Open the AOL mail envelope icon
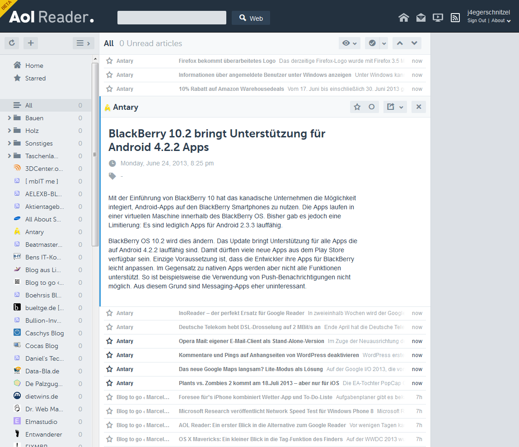Image resolution: width=519 pixels, height=447 pixels. click(421, 18)
